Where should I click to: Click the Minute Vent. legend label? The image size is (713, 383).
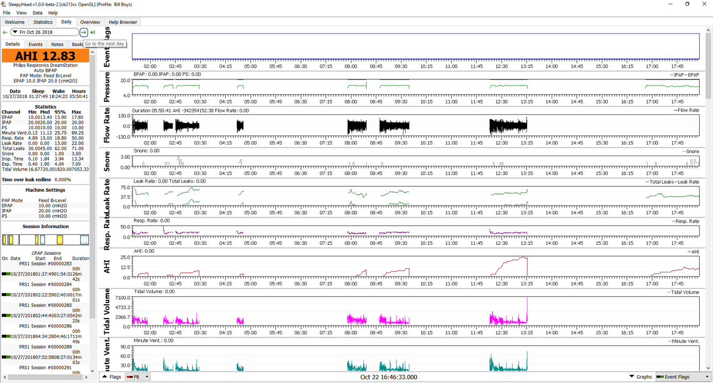(684, 341)
